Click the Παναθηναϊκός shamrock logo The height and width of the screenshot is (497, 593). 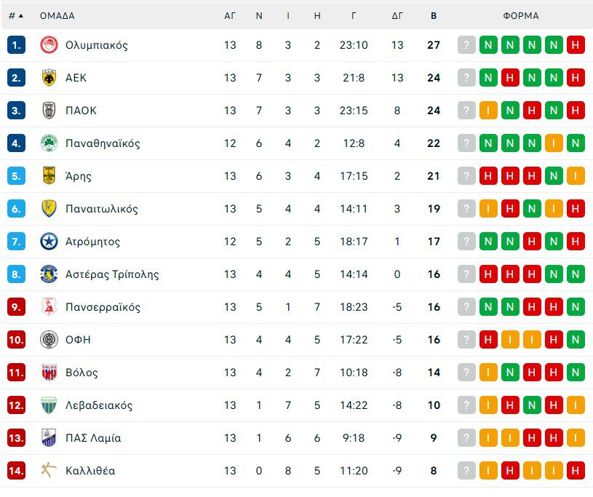[49, 143]
